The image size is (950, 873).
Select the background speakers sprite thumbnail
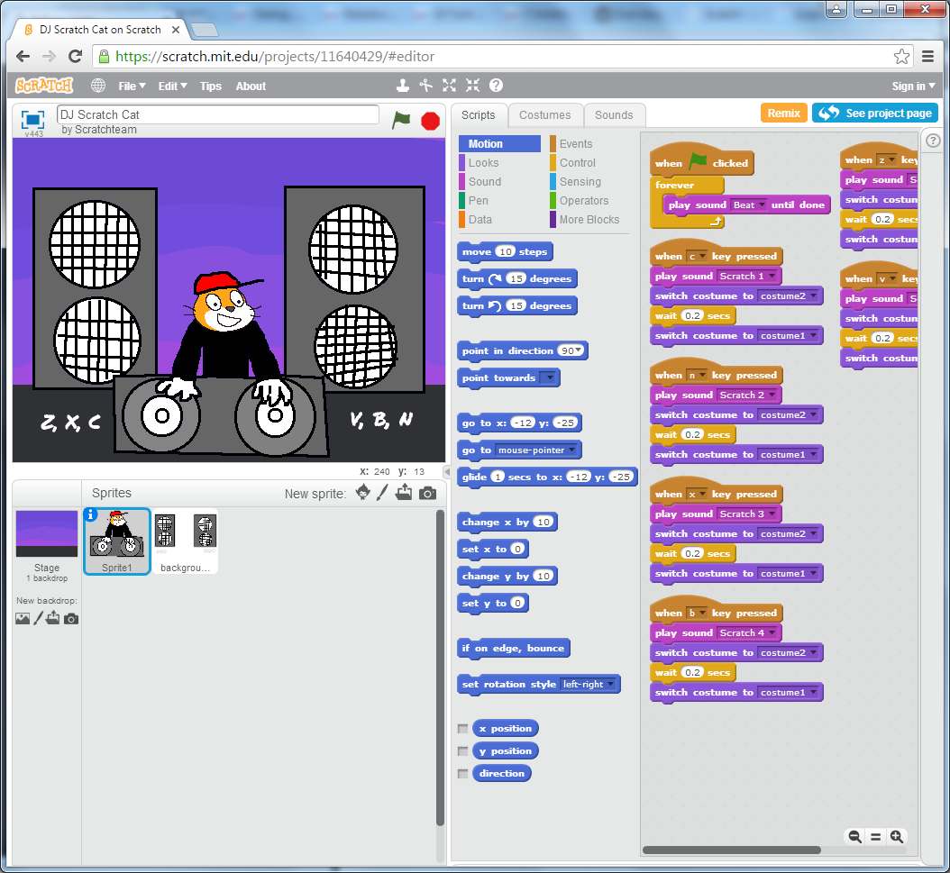[x=185, y=541]
